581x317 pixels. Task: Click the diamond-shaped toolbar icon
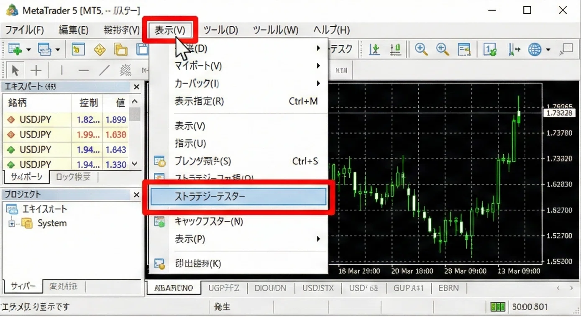[100, 50]
